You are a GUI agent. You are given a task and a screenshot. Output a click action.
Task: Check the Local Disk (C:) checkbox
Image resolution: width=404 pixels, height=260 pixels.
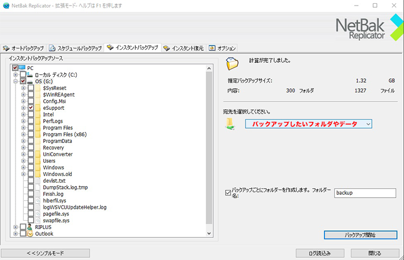tap(23, 75)
